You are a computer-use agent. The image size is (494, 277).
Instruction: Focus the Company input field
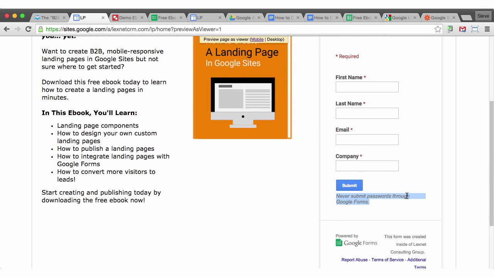(367, 166)
